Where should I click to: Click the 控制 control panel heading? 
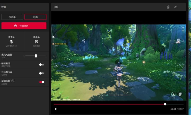(3, 7)
